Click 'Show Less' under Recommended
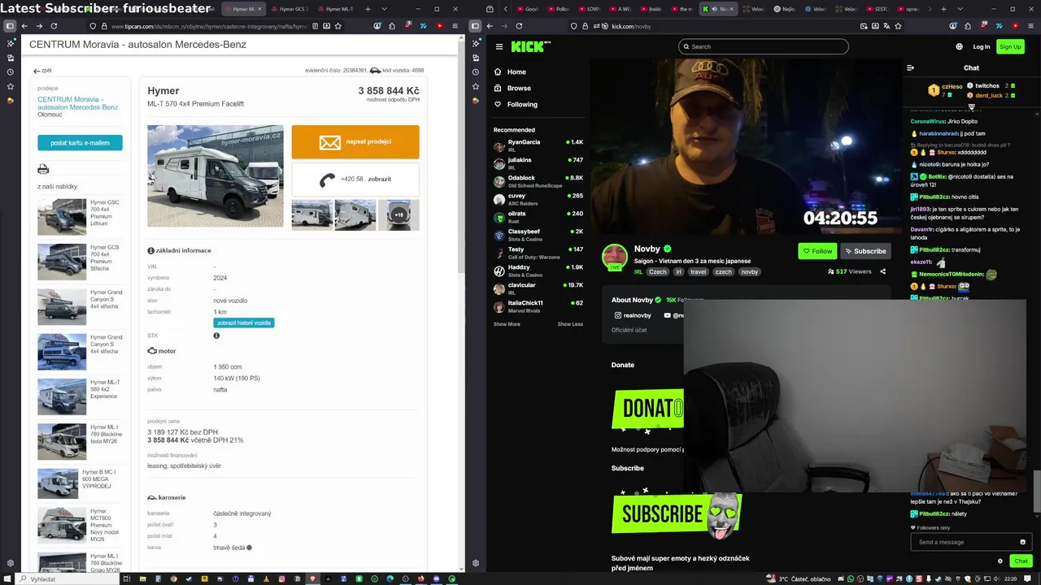The height and width of the screenshot is (585, 1041). point(570,324)
